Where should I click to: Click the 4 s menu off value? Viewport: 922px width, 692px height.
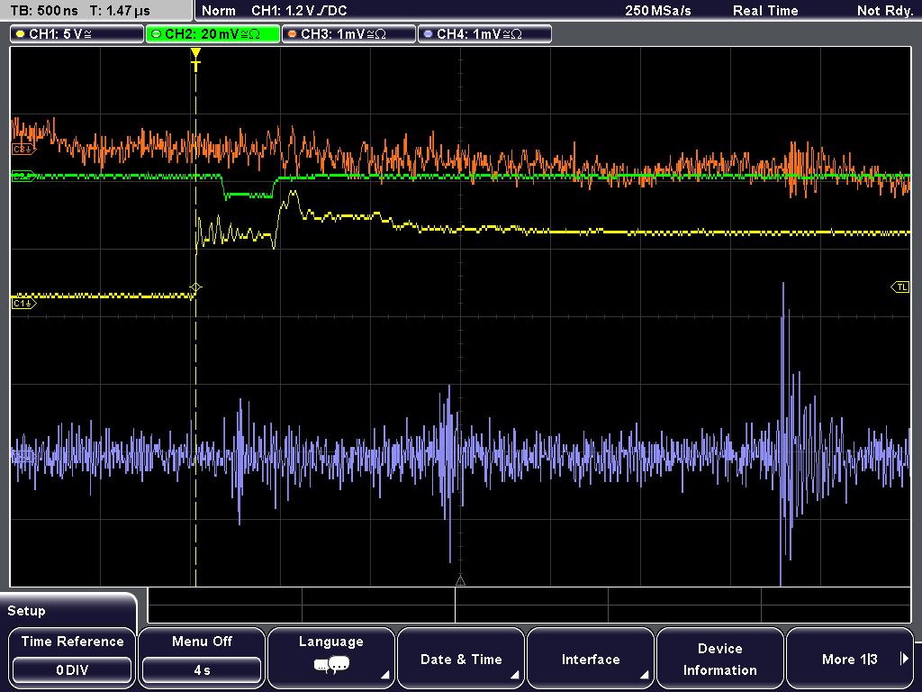(x=202, y=670)
